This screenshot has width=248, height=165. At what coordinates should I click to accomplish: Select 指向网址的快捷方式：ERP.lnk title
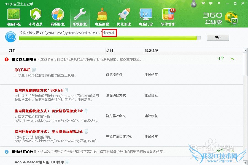[39, 90]
